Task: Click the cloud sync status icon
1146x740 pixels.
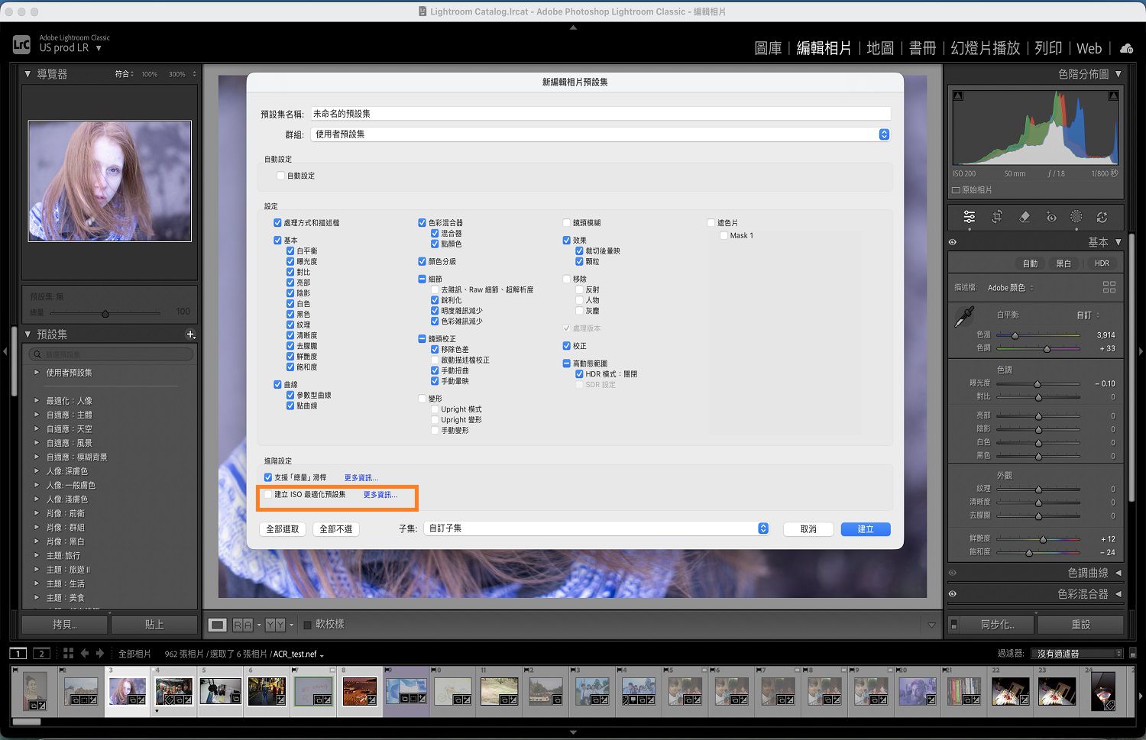Action: click(1126, 48)
